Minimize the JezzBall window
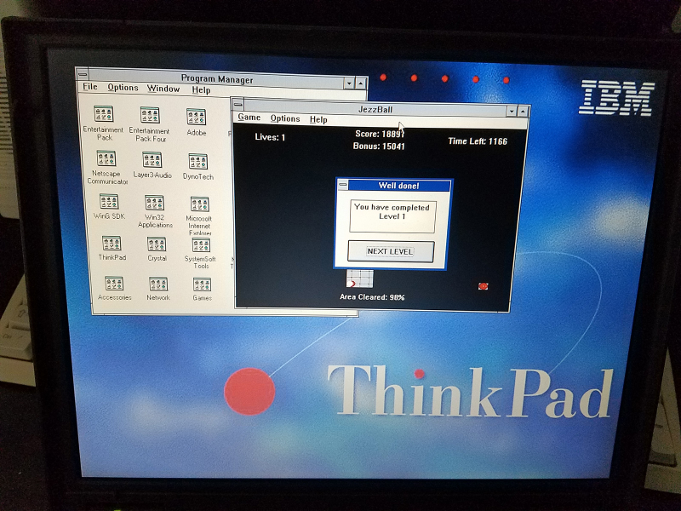 point(512,112)
